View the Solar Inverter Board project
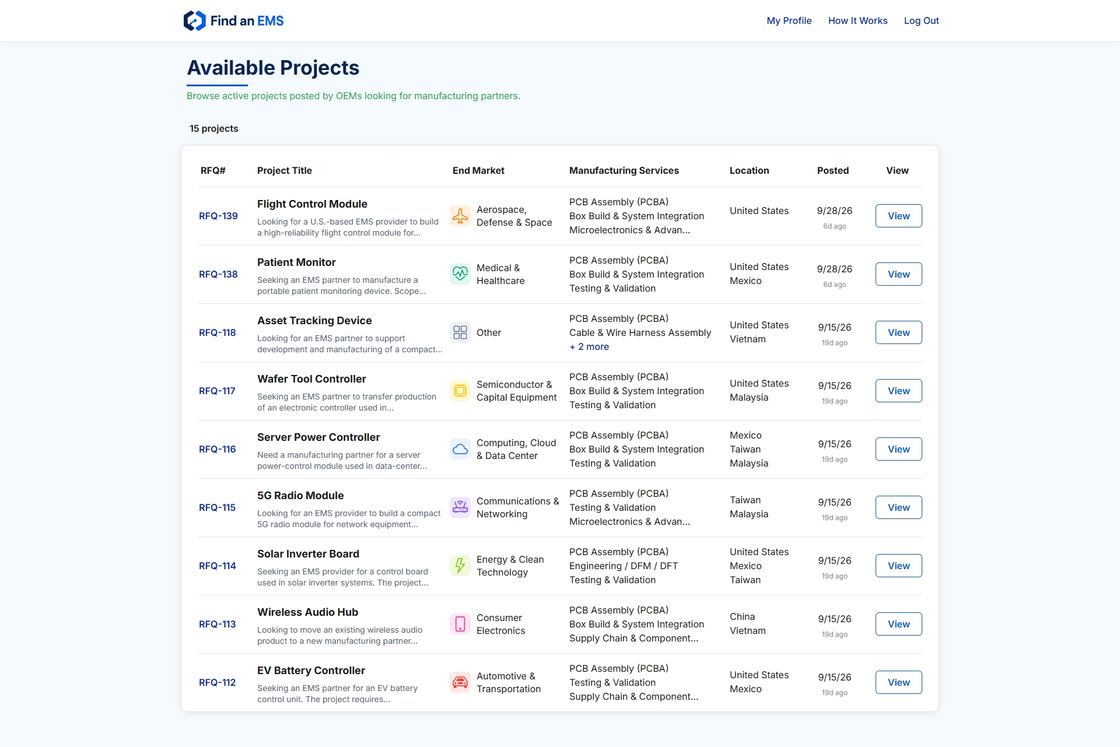 (898, 566)
